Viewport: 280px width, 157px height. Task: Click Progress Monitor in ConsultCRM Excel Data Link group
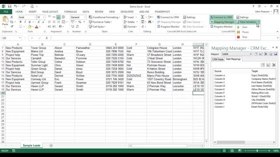(168, 27)
